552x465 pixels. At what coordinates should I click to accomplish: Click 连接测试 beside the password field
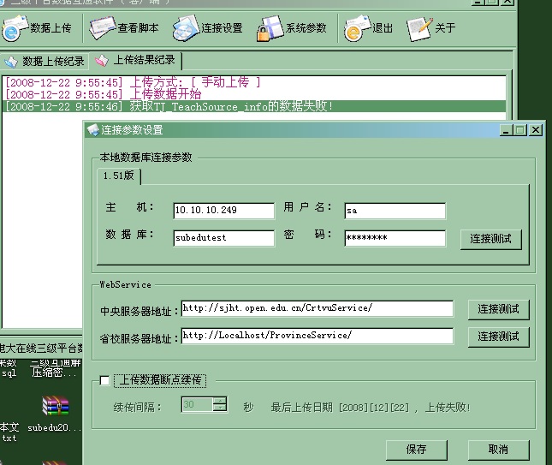point(490,239)
